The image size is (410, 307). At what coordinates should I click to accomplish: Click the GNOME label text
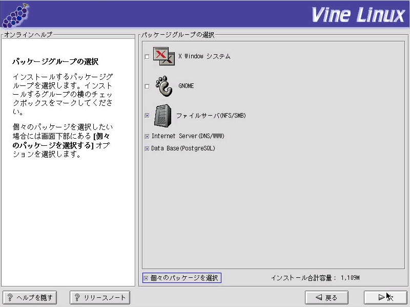pos(186,86)
